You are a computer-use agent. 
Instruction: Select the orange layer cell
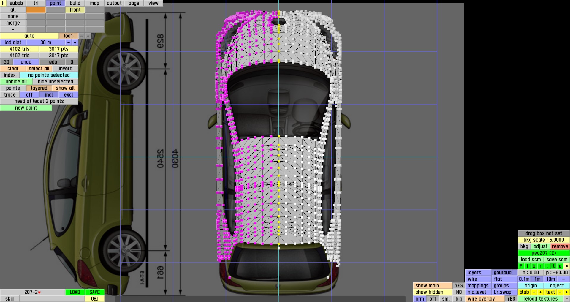36,10
